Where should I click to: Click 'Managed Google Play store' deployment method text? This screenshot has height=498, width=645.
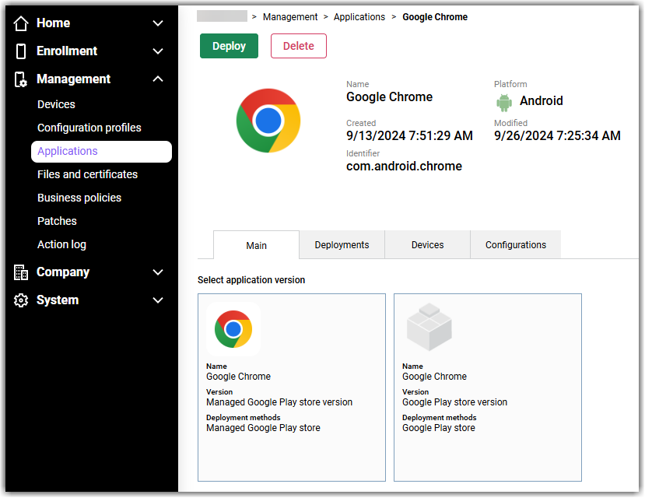[x=263, y=428]
